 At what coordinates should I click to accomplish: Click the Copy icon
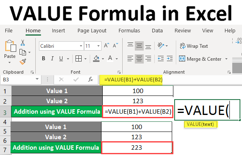tap(23, 53)
